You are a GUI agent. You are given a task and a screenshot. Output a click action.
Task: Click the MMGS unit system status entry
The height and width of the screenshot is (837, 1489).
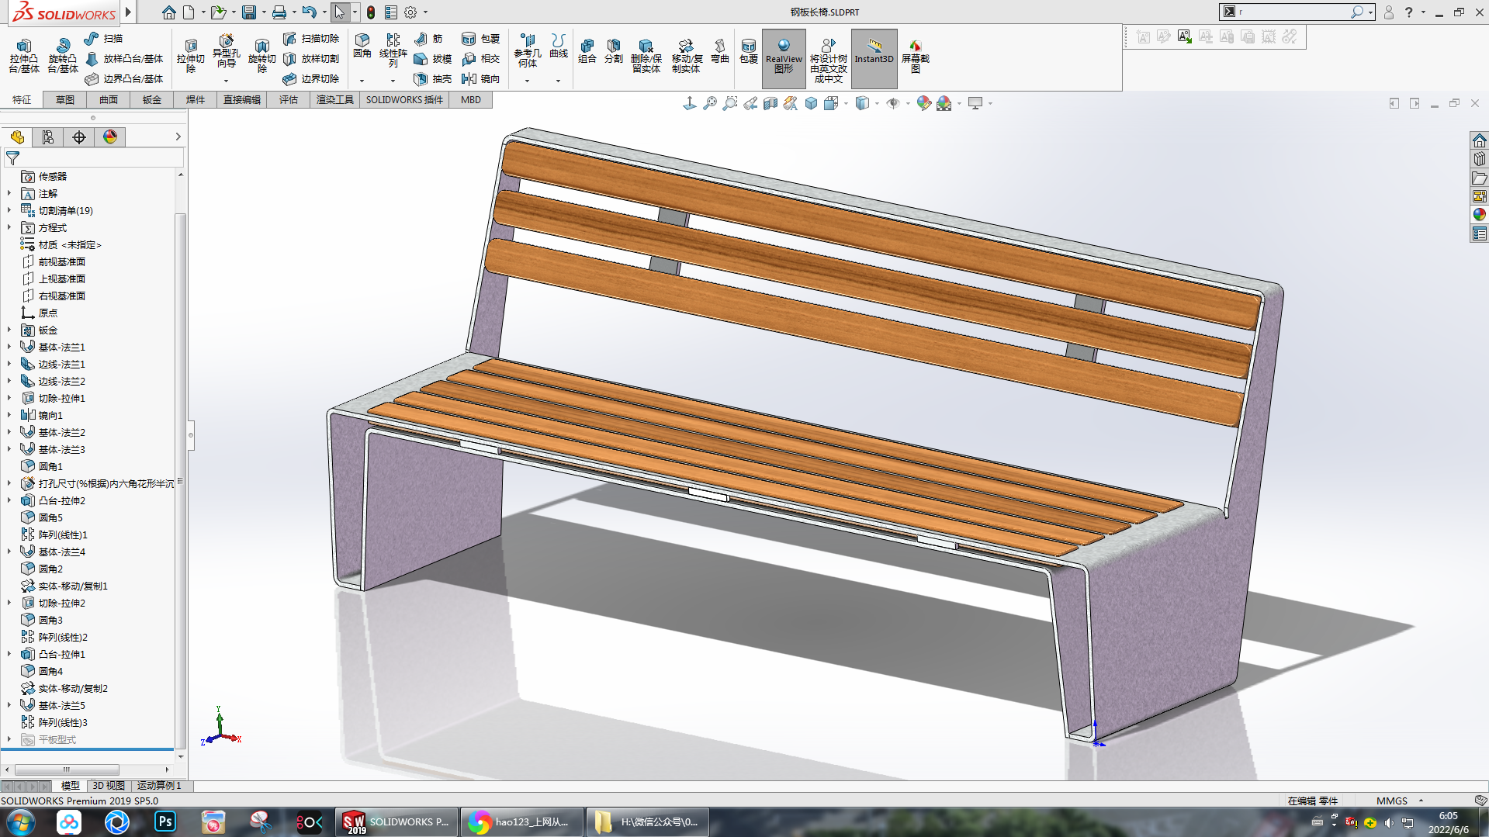pyautogui.click(x=1392, y=801)
